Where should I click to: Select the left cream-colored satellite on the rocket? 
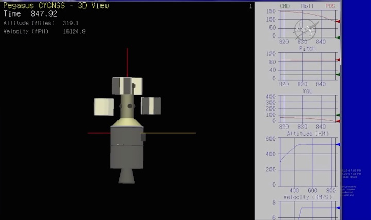click(x=104, y=106)
